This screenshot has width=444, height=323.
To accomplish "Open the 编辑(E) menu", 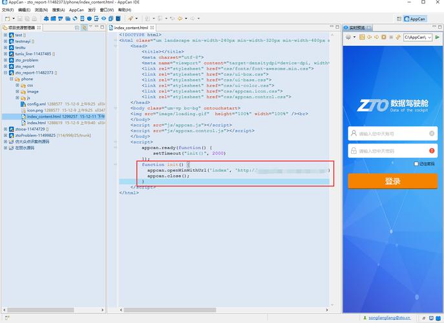I will coord(24,10).
